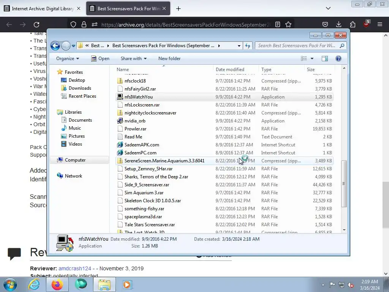Open Windows Start menu orb
389x292 pixels.
point(10,285)
